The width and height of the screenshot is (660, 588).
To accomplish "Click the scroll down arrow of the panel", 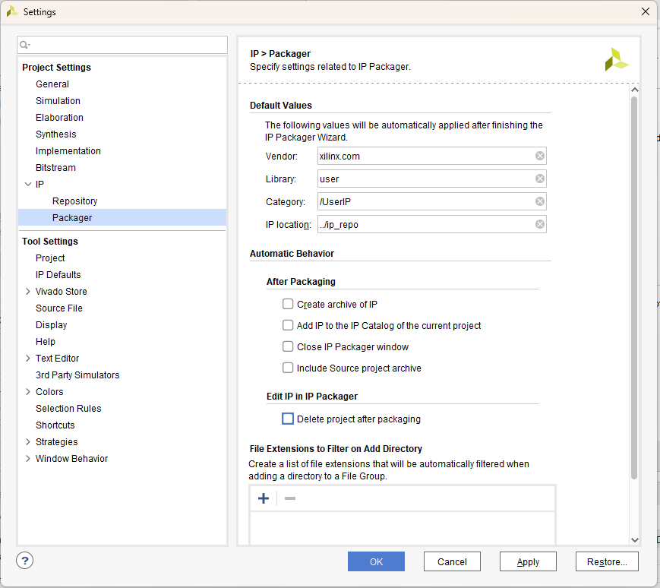I will pyautogui.click(x=635, y=539).
